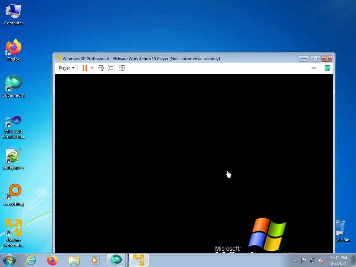This screenshot has width=356, height=267.
Task: Click the Show desktop strip beside the clock
Action: pos(354,260)
